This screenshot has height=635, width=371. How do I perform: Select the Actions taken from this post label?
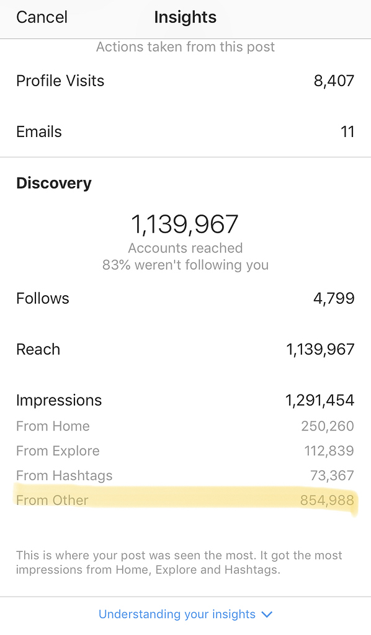(185, 47)
